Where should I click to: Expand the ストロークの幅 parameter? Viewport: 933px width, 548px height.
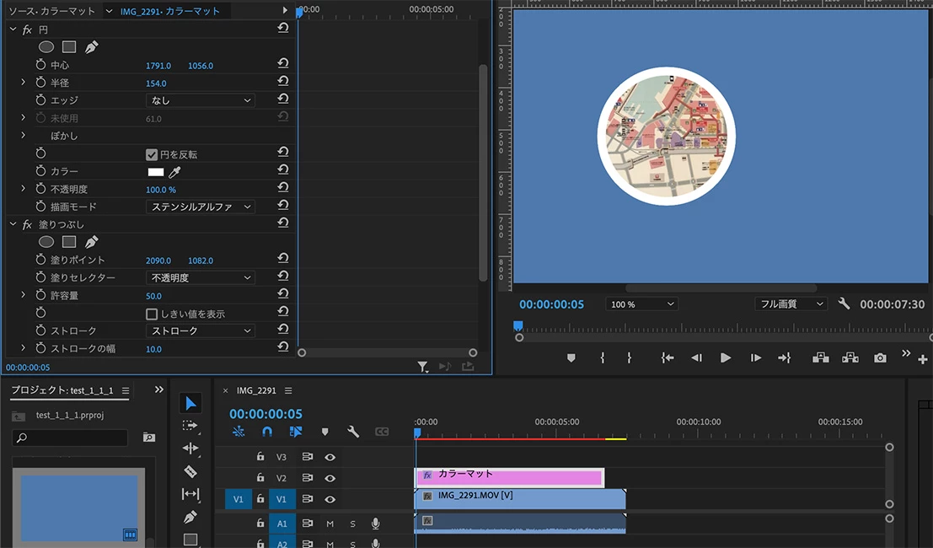[x=24, y=347]
